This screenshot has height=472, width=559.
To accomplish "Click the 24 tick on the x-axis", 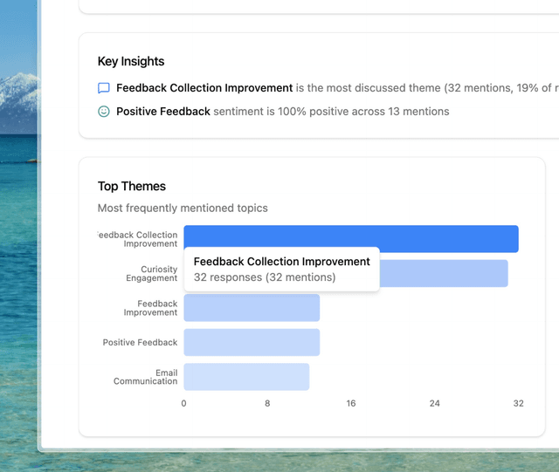I will coord(435,404).
